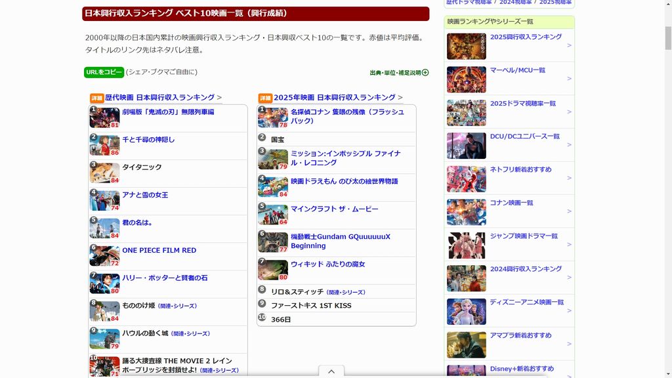Click the ディズニーアニメ映画一覧 sidebar thumbnail
The height and width of the screenshot is (378, 672).
click(466, 312)
